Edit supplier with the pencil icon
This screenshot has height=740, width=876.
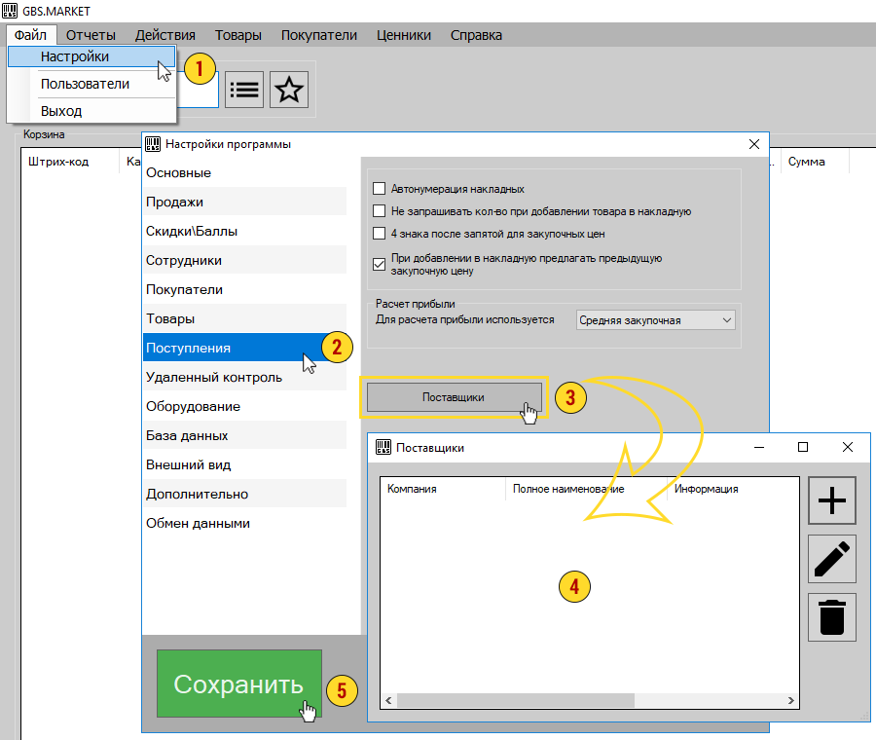pos(832,559)
